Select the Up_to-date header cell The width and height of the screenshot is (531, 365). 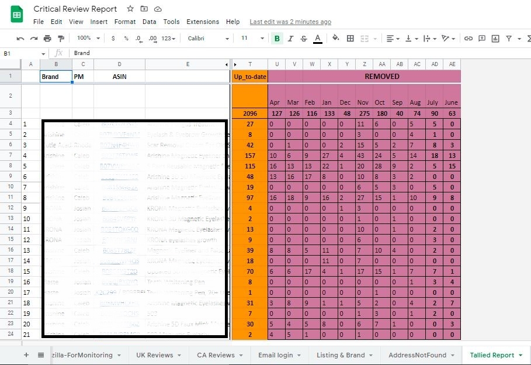pos(250,77)
